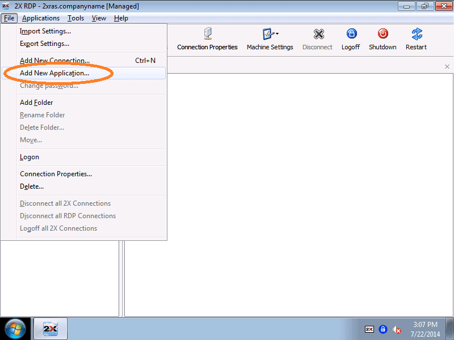454x340 pixels.
Task: Open the Help menu
Action: click(x=121, y=18)
